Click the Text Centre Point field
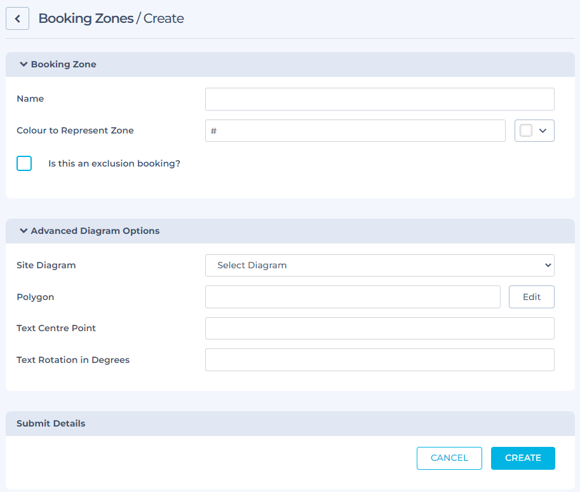Viewport: 580px width, 492px height. coord(379,328)
